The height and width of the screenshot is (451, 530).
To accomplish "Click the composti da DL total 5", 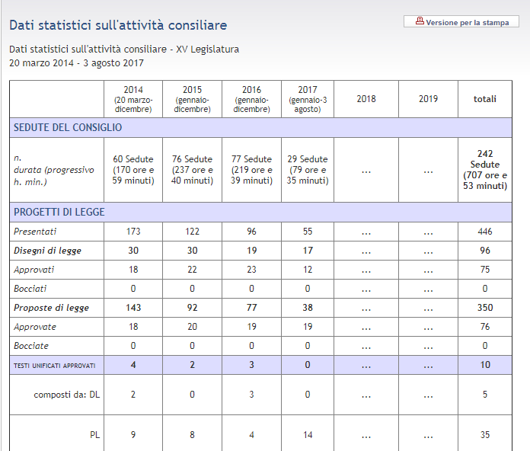I will 485,395.
